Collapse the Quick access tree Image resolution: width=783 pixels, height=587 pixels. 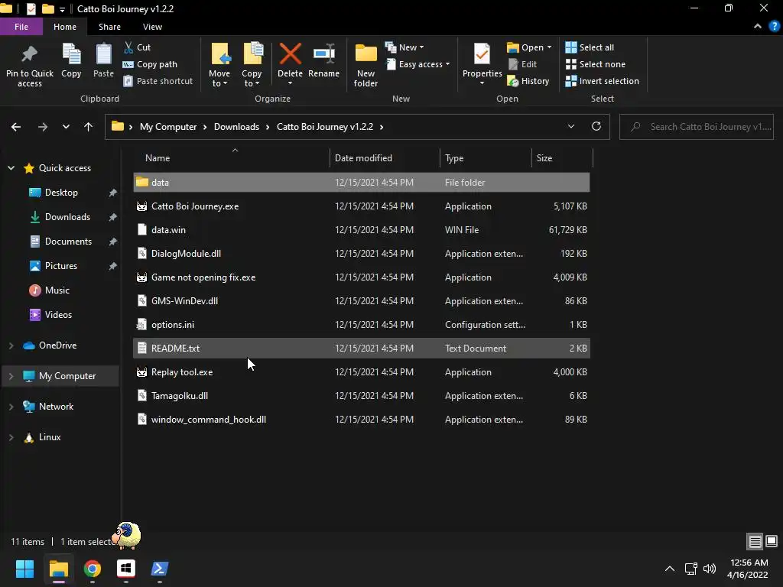pos(11,168)
